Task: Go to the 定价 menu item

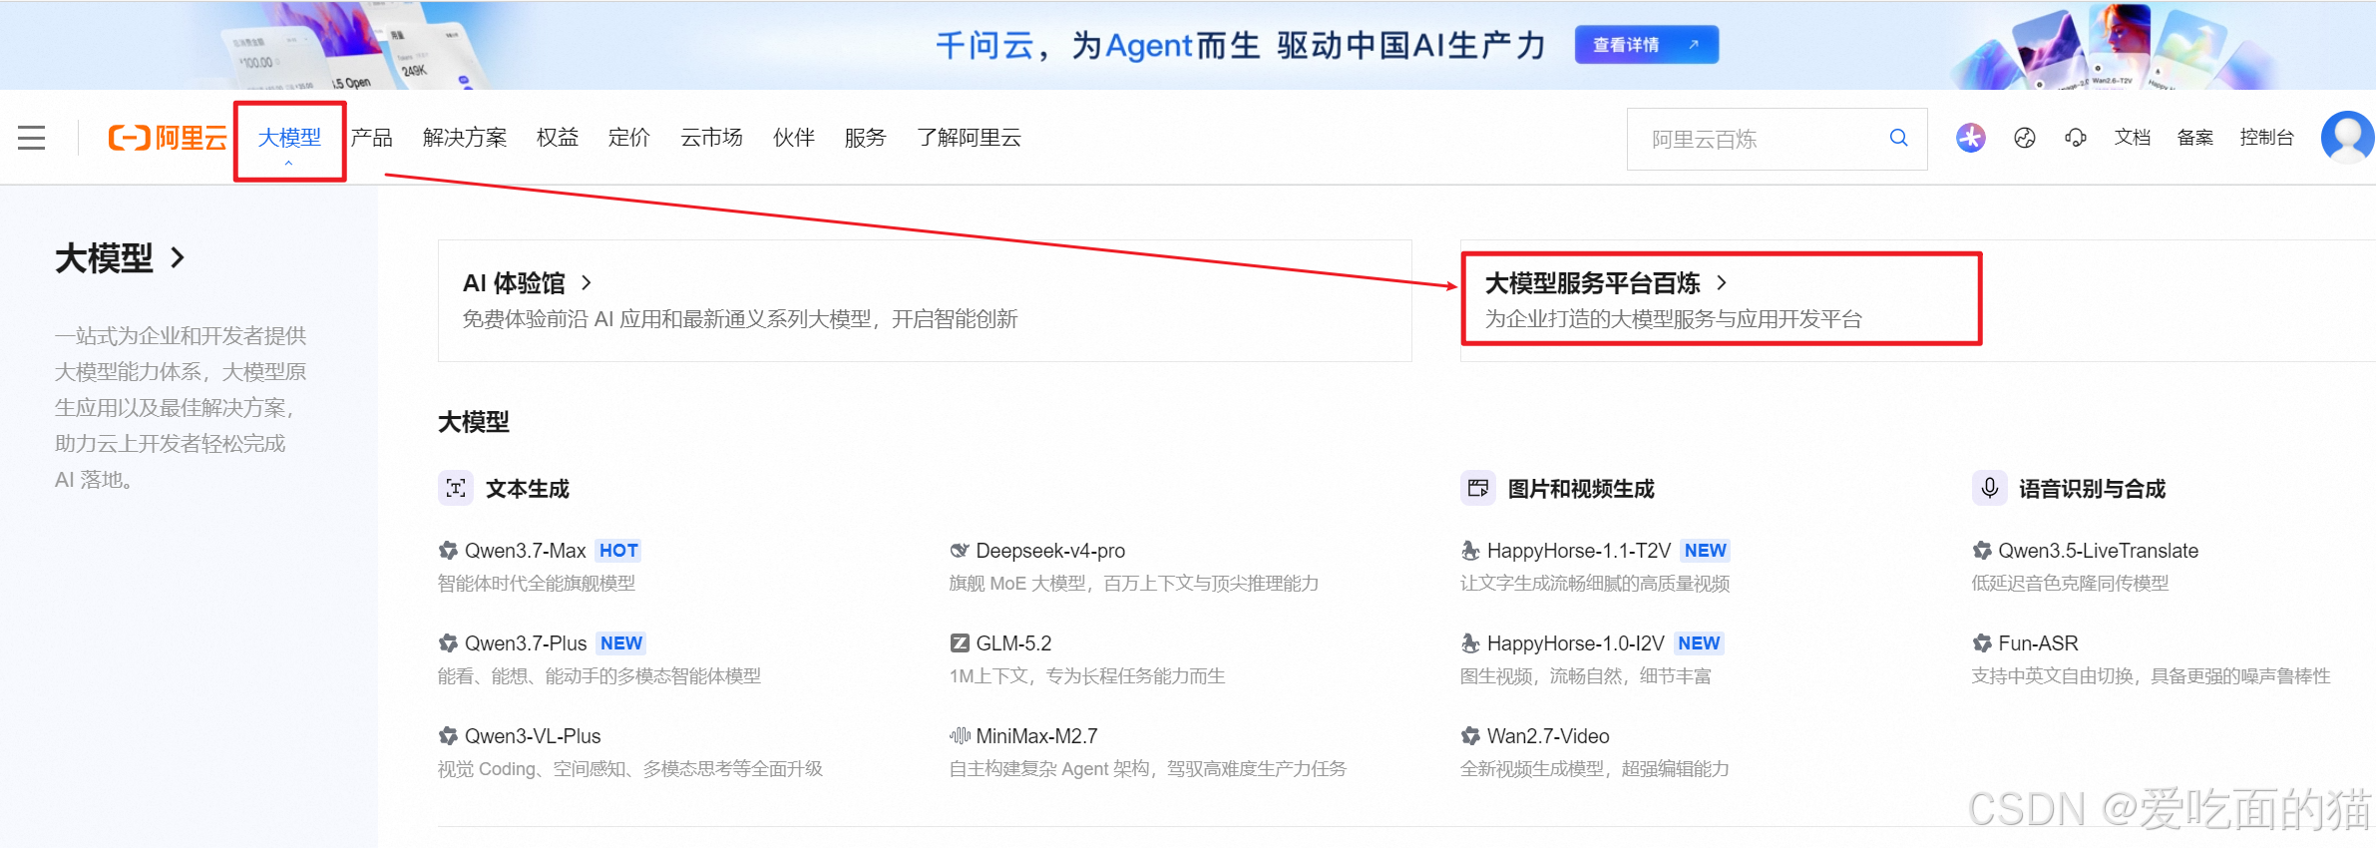Action: pos(629,138)
